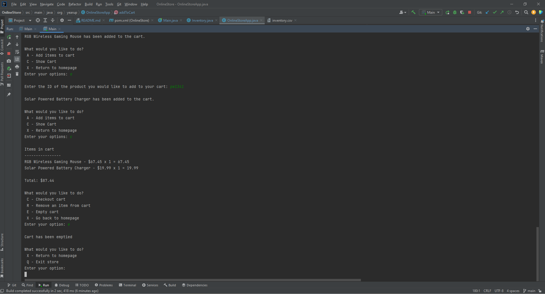Hide the Run tool window
The height and width of the screenshot is (294, 545).
point(535,29)
